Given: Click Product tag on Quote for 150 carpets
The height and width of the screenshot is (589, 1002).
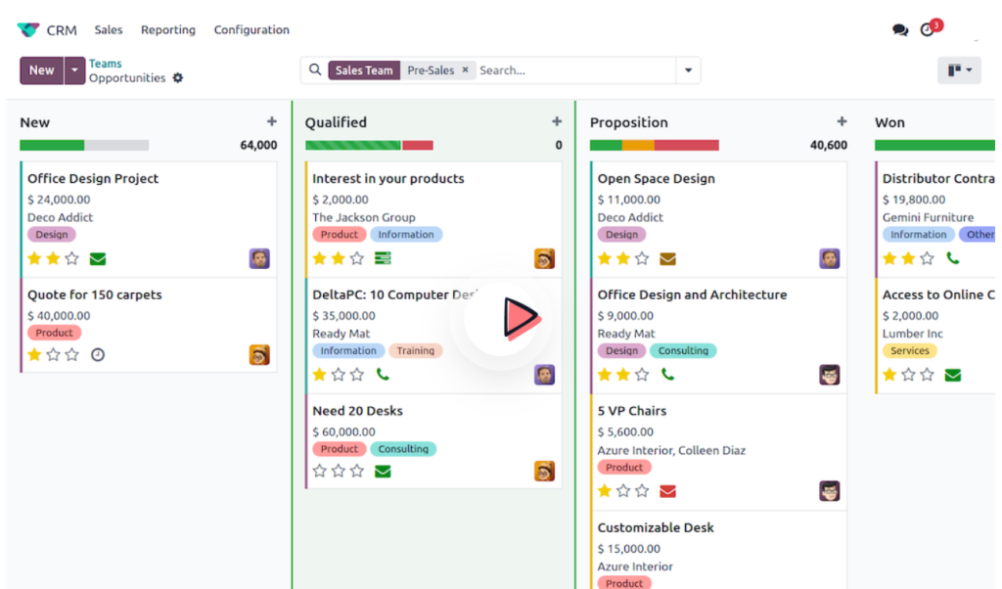Looking at the screenshot, I should 55,333.
